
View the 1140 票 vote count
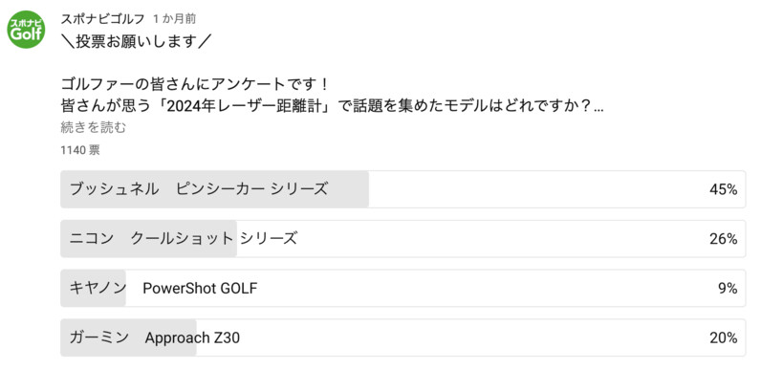pyautogui.click(x=80, y=150)
